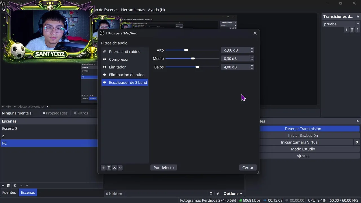Adjust the Alto slider handle
Image resolution: width=361 pixels, height=203 pixels.
(186, 50)
